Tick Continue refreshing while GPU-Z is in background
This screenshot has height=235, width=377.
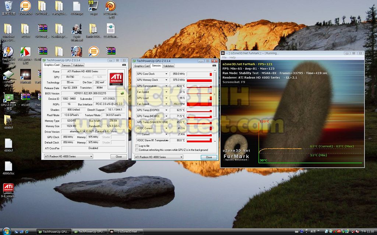[137, 150]
